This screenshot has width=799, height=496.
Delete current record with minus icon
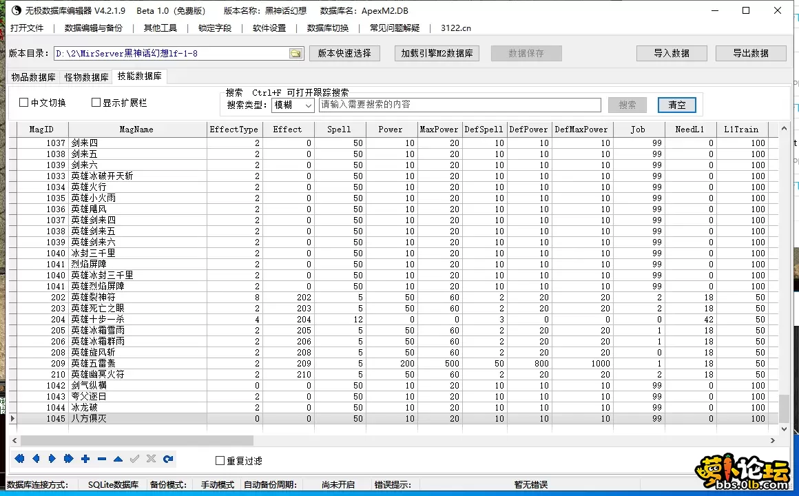(102, 459)
